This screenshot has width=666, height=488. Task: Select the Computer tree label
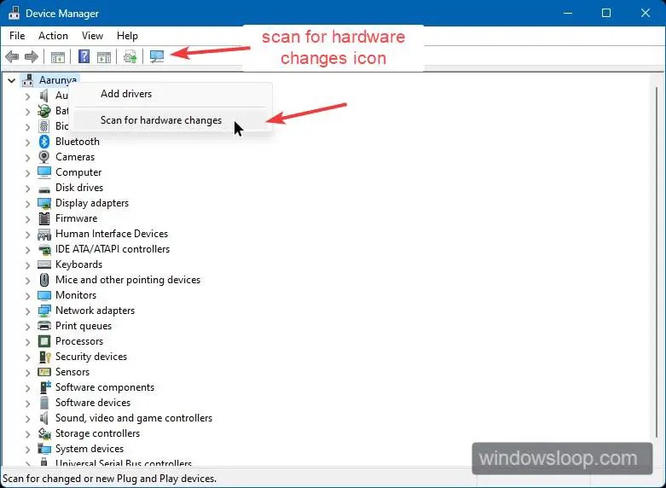point(78,172)
